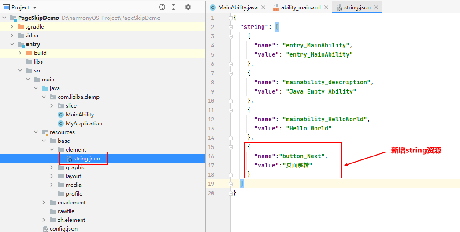Click the MainAbility class icon in tree
This screenshot has height=232, width=460.
point(61,115)
